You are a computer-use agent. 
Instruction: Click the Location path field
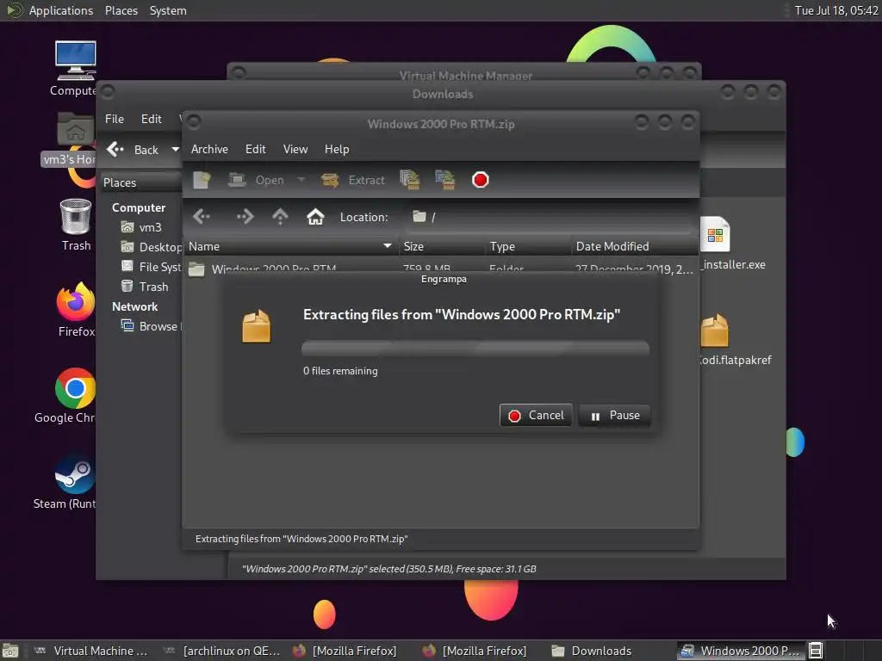[549, 217]
